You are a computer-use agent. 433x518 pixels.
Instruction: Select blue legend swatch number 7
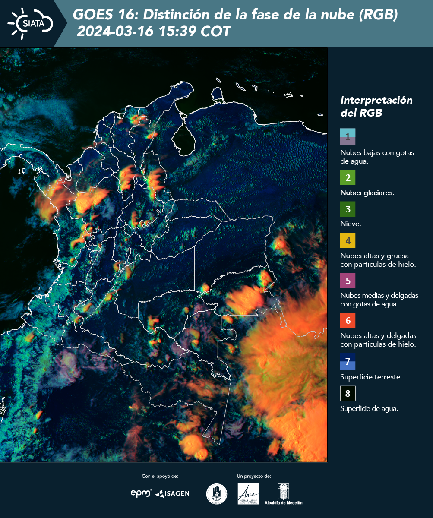coord(348,361)
